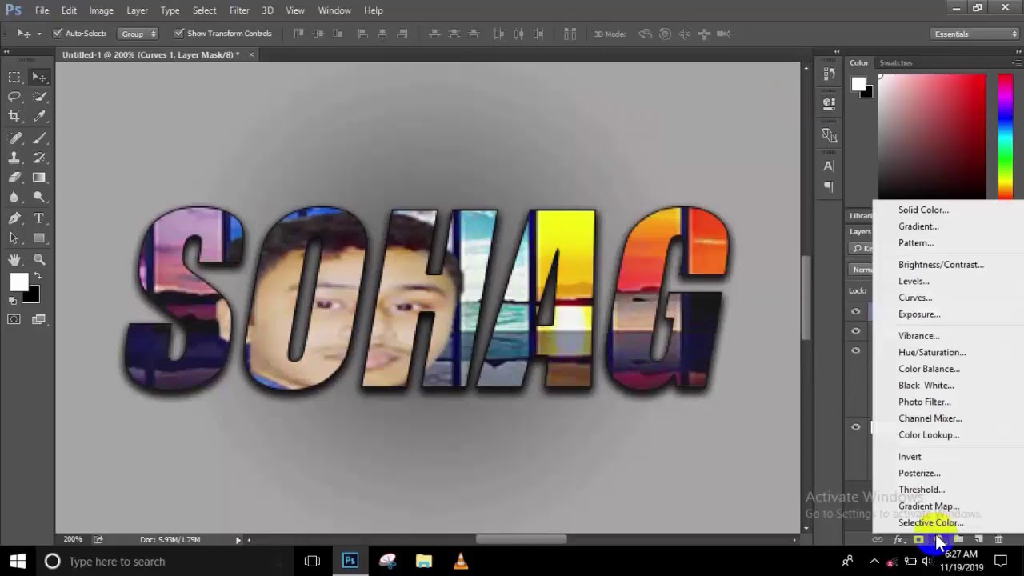Click the foreground color swatch in toolbox

click(18, 281)
